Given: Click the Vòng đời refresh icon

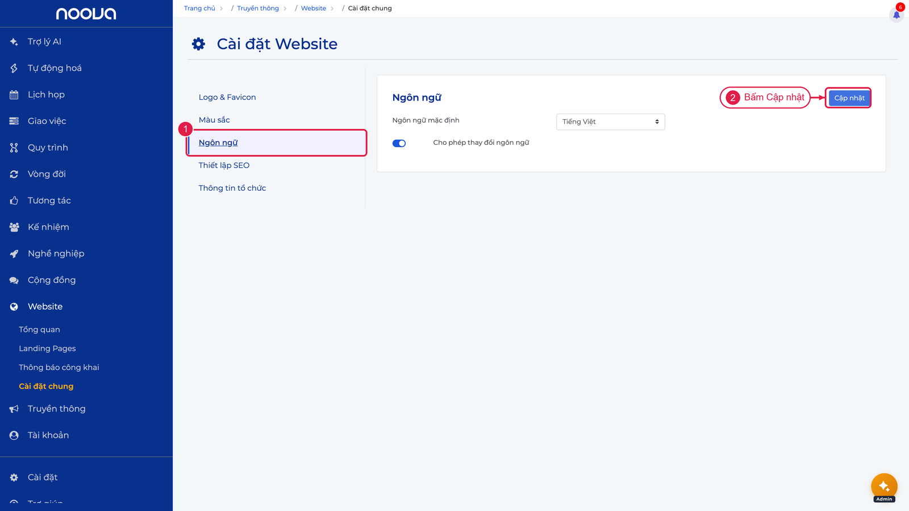Looking at the screenshot, I should (14, 174).
